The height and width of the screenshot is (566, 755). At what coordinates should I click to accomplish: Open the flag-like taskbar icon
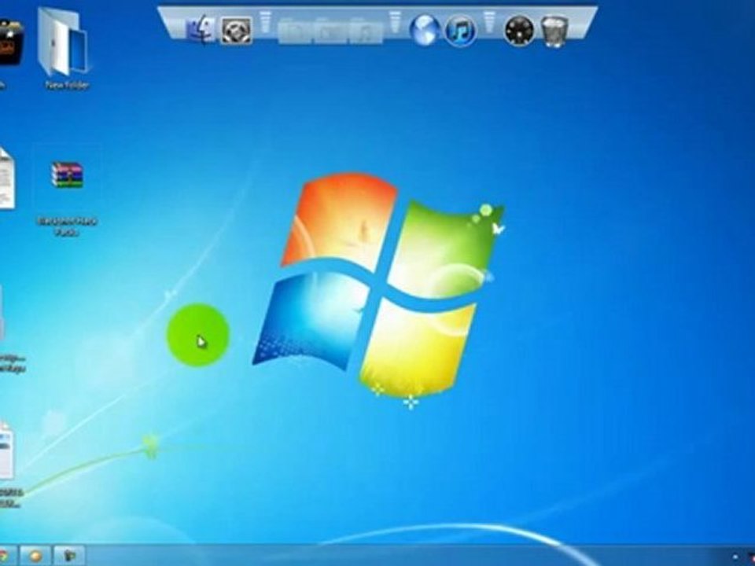point(69,556)
